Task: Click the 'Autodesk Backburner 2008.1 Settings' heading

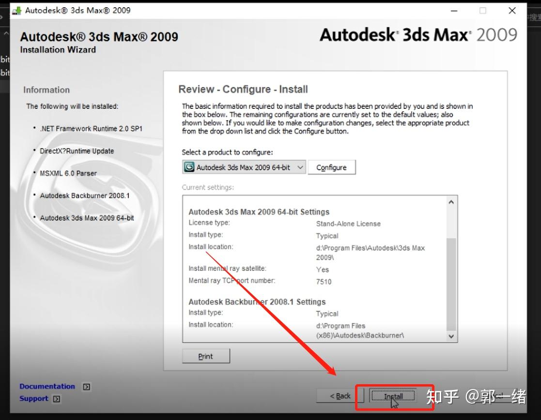Action: pyautogui.click(x=257, y=302)
